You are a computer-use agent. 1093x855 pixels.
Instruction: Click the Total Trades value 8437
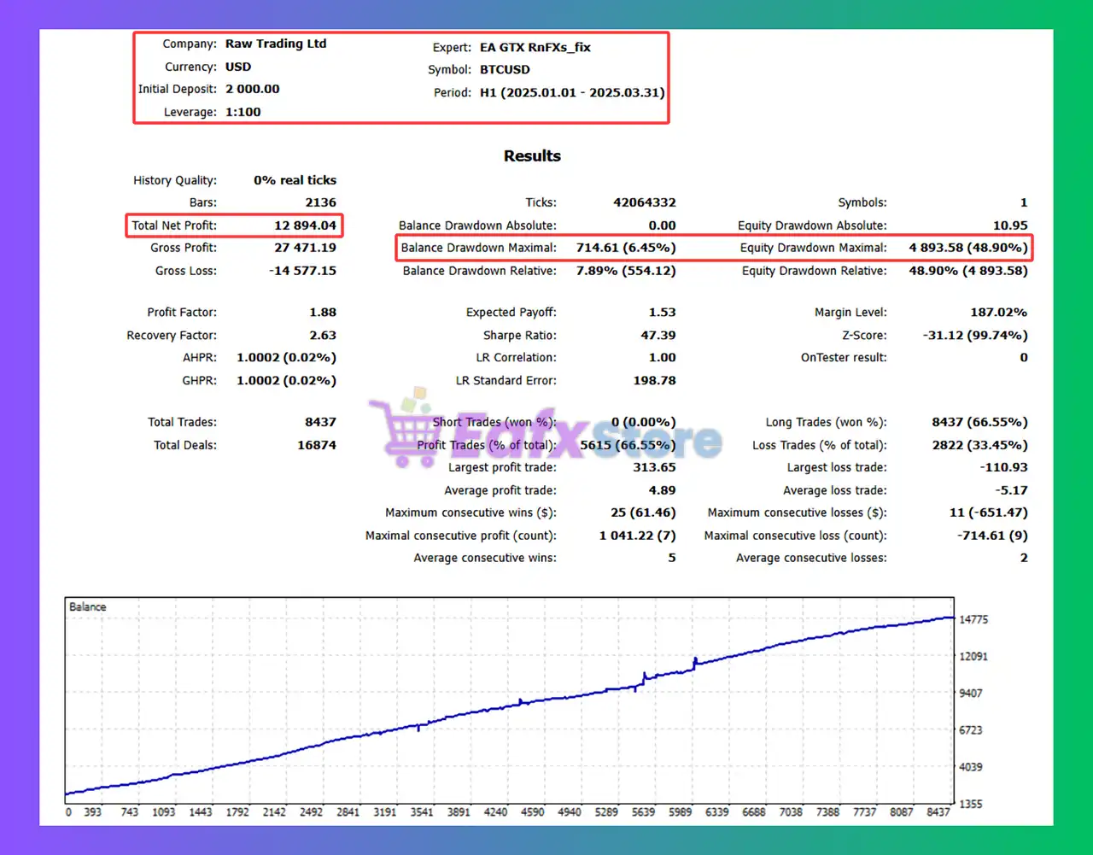[x=320, y=422]
